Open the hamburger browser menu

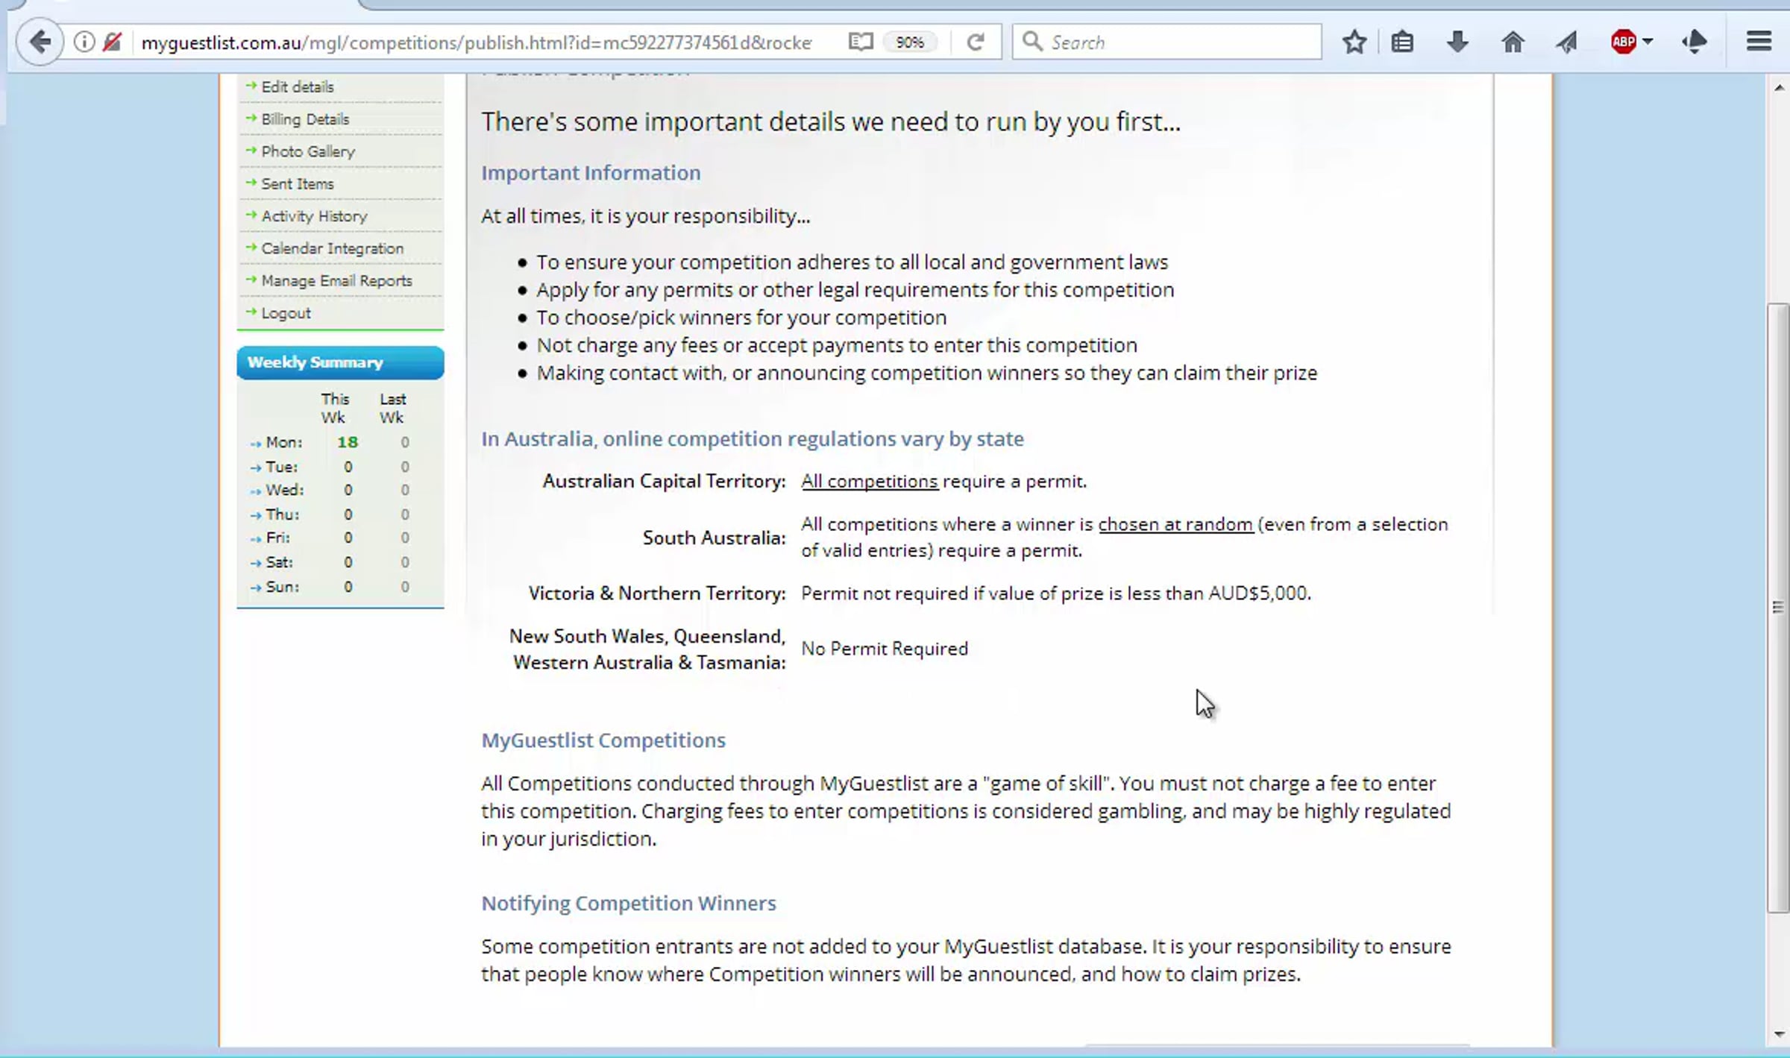pyautogui.click(x=1759, y=42)
